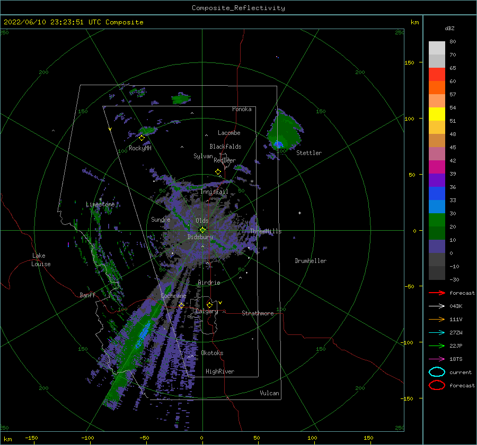
Task: Click the blue 33–36 dBZ swatch
Action: point(437,194)
